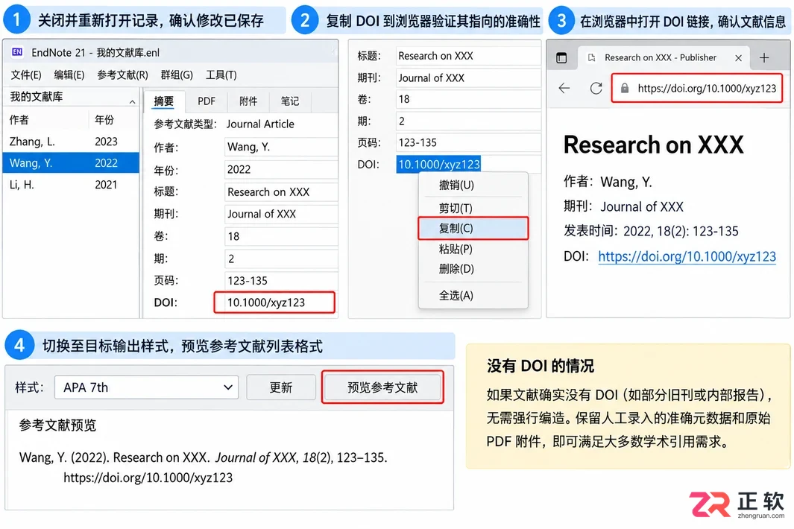
Task: Click the 标题 field in summary tab
Action: [x=280, y=192]
